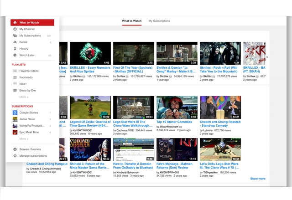292x200 pixels.
Task: Click the Social people icon
Action: pyautogui.click(x=15, y=42)
